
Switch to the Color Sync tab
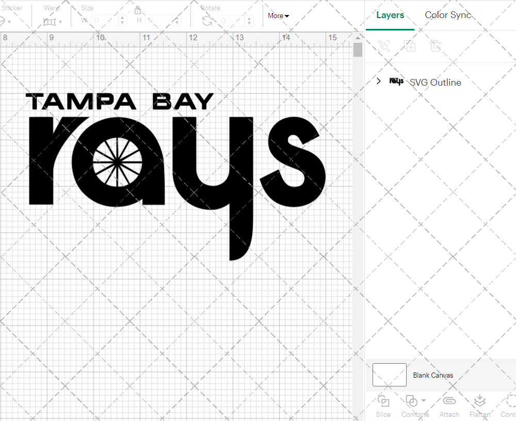click(448, 15)
